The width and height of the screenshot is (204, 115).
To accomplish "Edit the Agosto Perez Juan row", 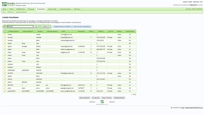I will pos(5,43).
